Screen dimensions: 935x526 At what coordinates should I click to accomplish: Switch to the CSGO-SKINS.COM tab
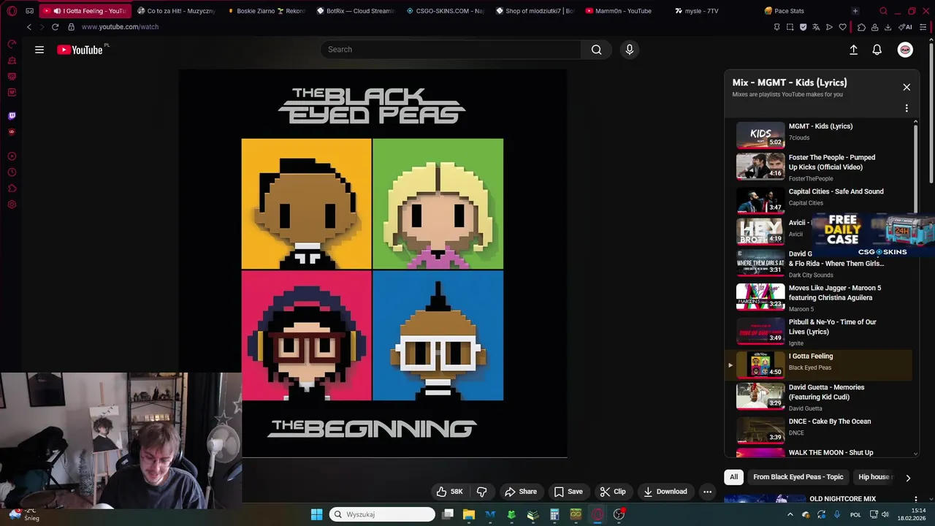point(445,11)
